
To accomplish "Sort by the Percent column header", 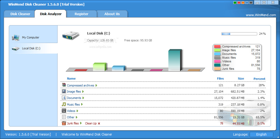I will (259, 79).
